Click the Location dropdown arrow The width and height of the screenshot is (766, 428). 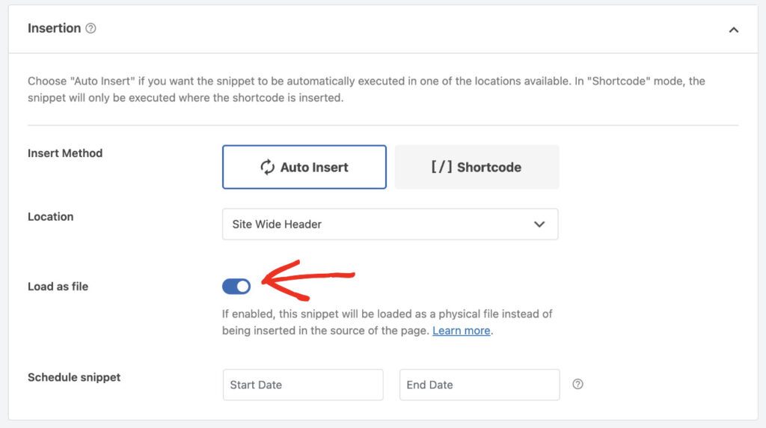tap(539, 224)
